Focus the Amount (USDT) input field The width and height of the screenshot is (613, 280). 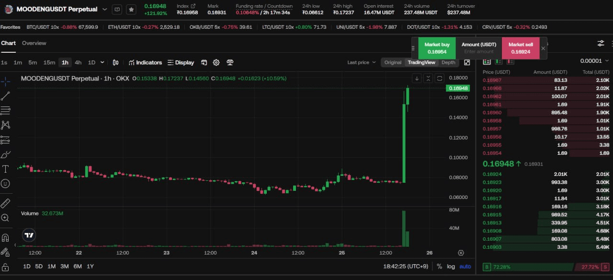[x=479, y=51]
